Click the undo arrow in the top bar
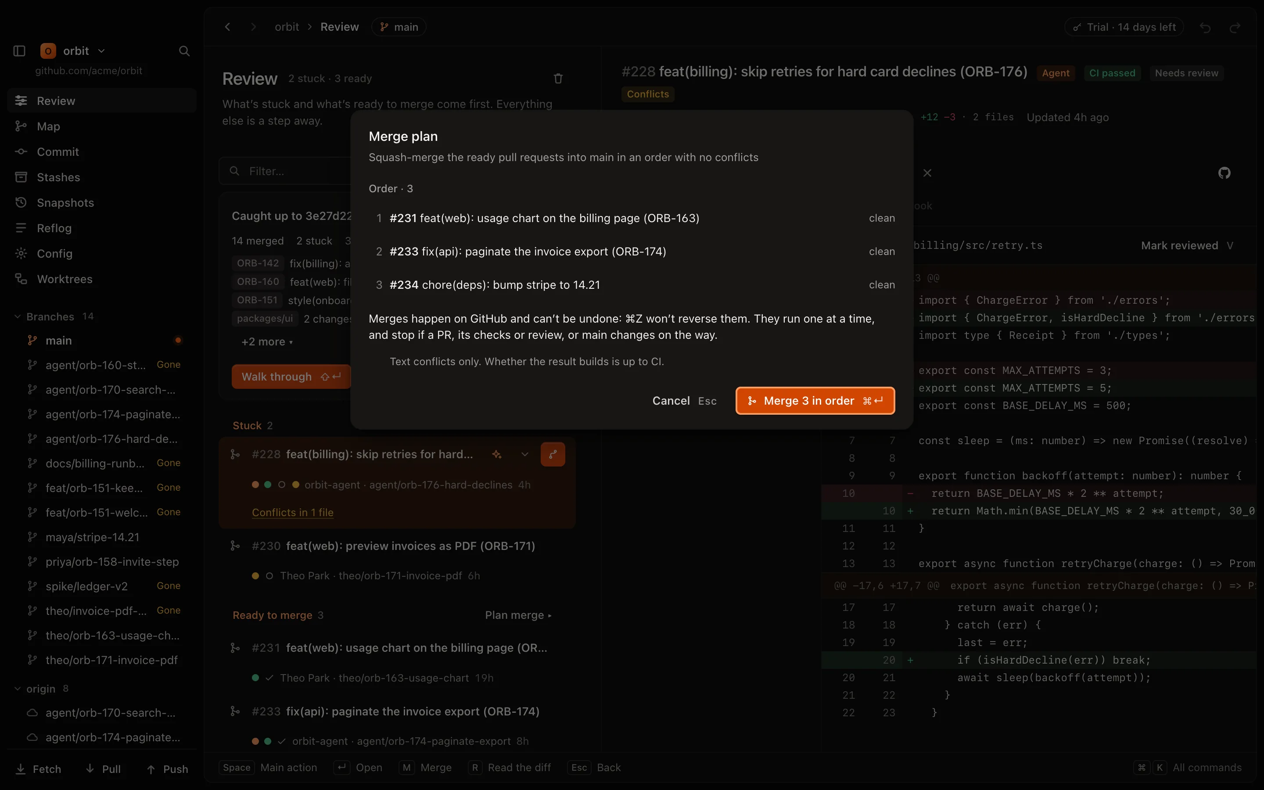The width and height of the screenshot is (1264, 790). point(1205,27)
